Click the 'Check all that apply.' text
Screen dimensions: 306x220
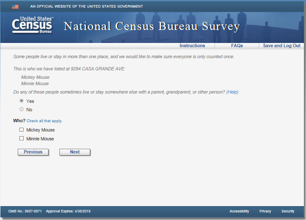pos(45,121)
